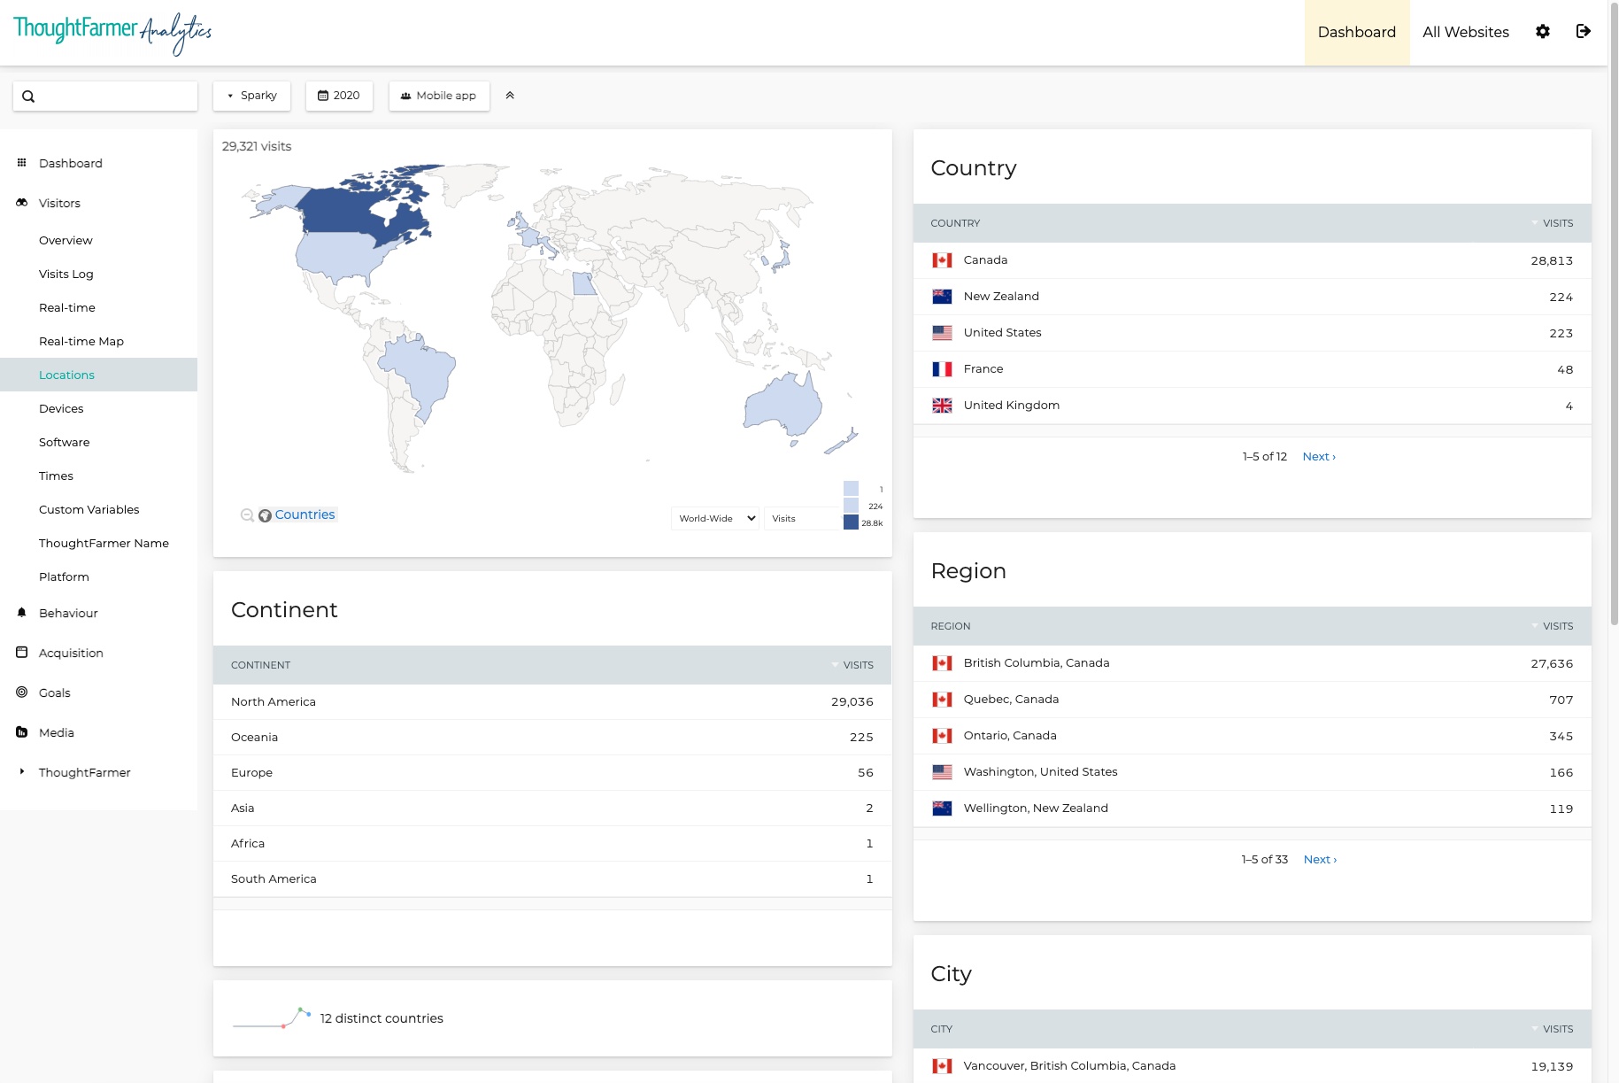Sort Region table by Visits column
The image size is (1619, 1083).
(x=1557, y=626)
